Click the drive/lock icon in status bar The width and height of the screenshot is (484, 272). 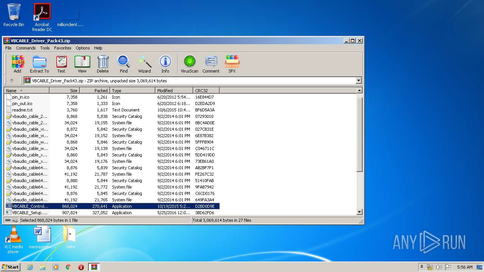pyautogui.click(x=11, y=220)
